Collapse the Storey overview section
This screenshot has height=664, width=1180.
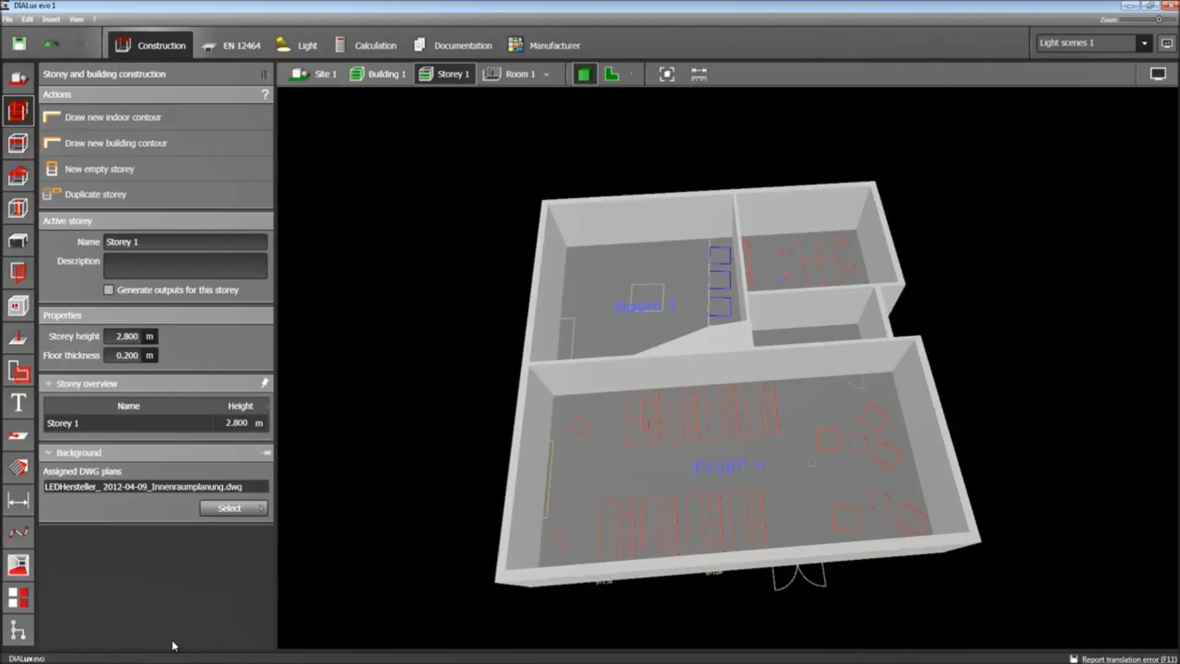pos(49,384)
